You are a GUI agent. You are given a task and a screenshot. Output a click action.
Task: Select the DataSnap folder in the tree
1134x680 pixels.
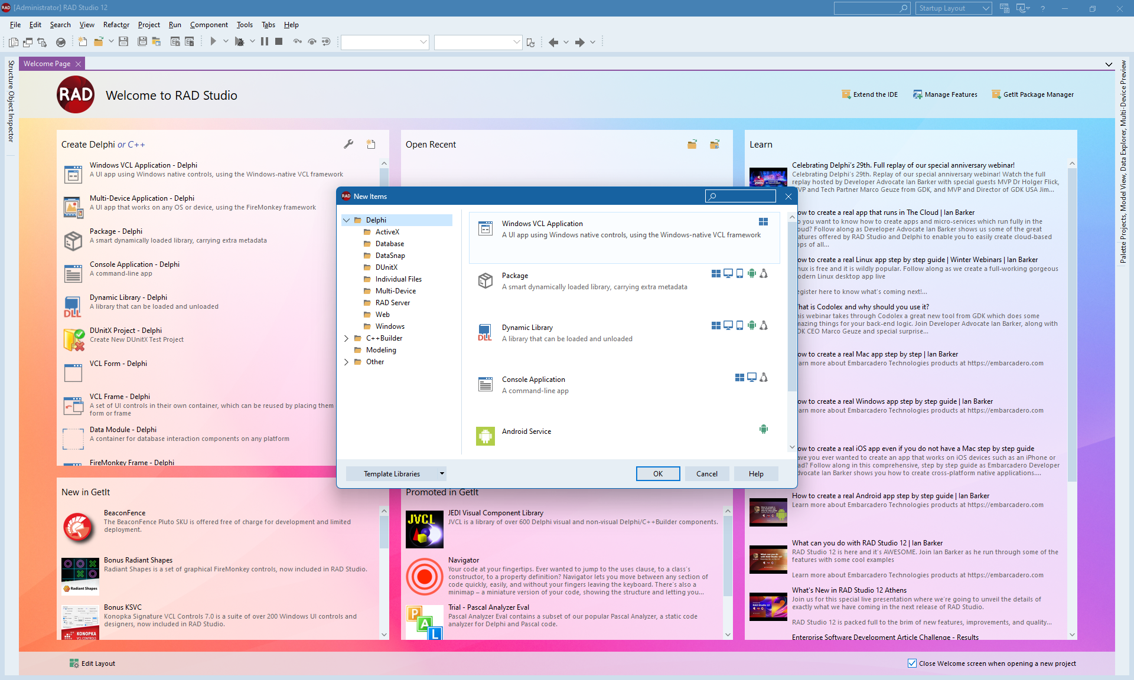coord(390,256)
